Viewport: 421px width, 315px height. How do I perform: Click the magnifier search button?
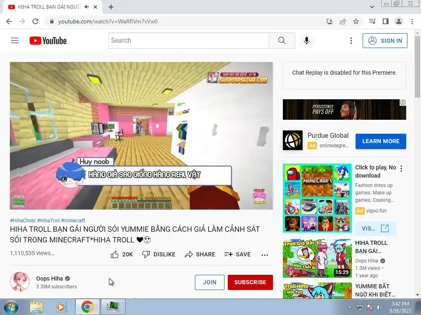click(282, 41)
